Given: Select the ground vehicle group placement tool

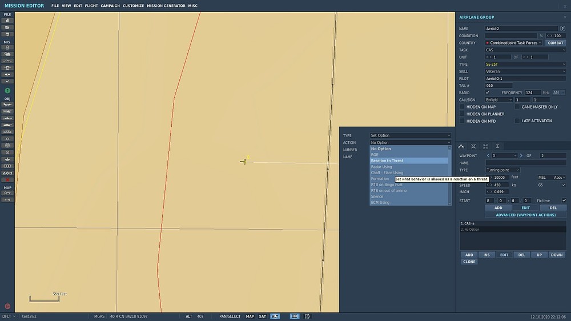Looking at the screenshot, I should point(7,125).
